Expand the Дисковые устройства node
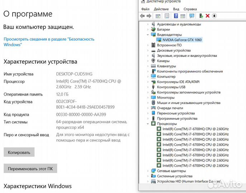246x193 pixels. pos(148,50)
